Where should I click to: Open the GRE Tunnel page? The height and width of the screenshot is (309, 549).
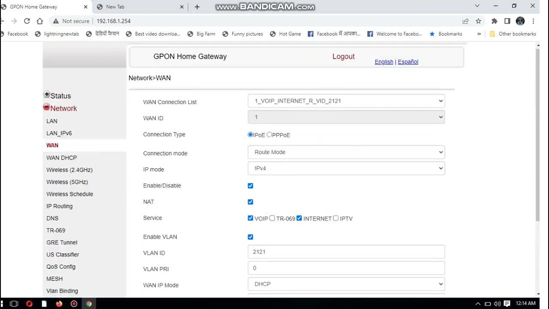coord(62,242)
